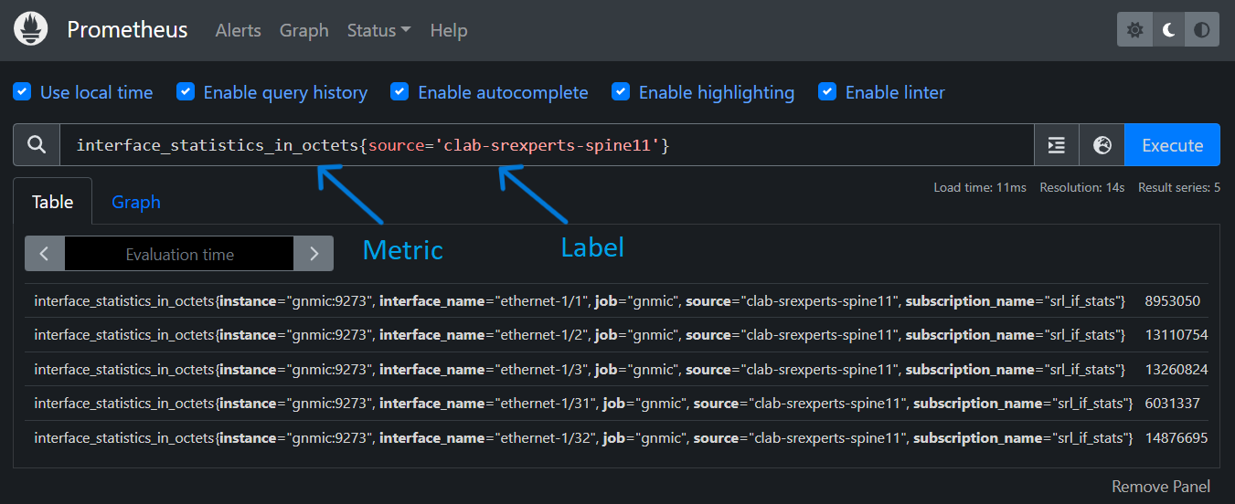The width and height of the screenshot is (1235, 504).
Task: Switch to the Graph tab in panel
Action: (135, 202)
